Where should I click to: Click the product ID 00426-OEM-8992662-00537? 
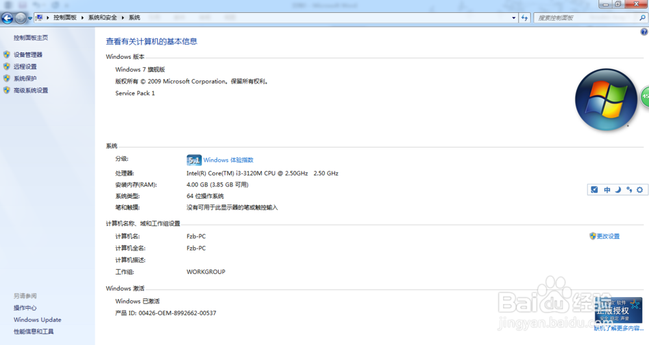[177, 313]
